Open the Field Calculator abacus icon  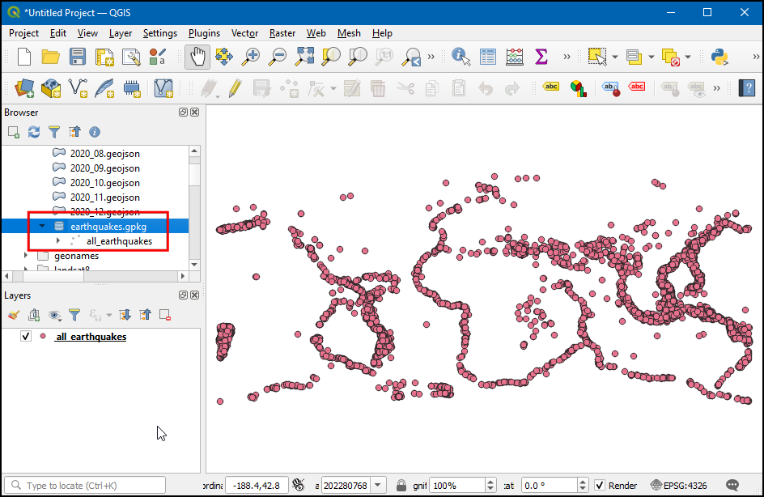[x=515, y=57]
